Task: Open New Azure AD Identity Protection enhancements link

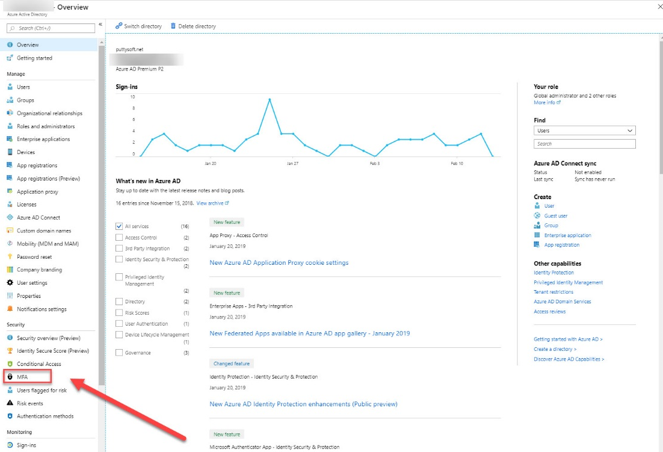Action: point(304,404)
